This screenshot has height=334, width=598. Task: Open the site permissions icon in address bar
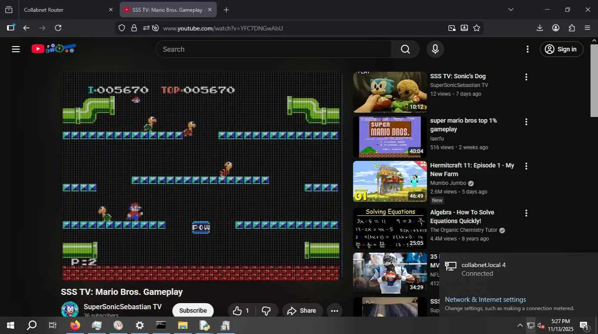(x=146, y=28)
